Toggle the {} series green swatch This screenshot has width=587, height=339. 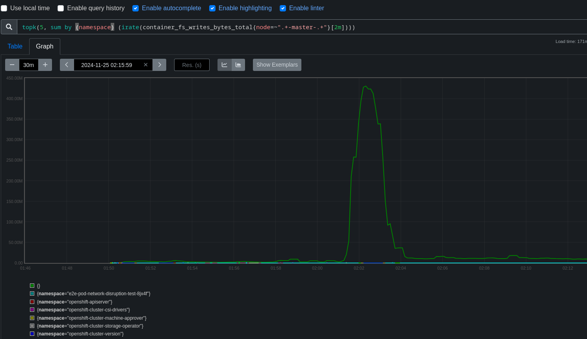[32, 286]
